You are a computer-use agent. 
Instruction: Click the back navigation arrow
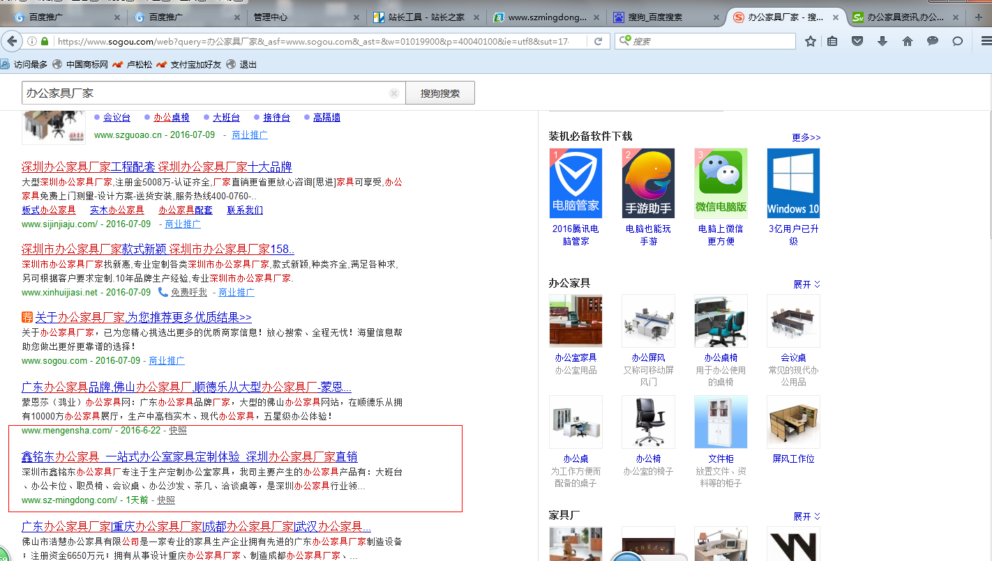tap(13, 40)
